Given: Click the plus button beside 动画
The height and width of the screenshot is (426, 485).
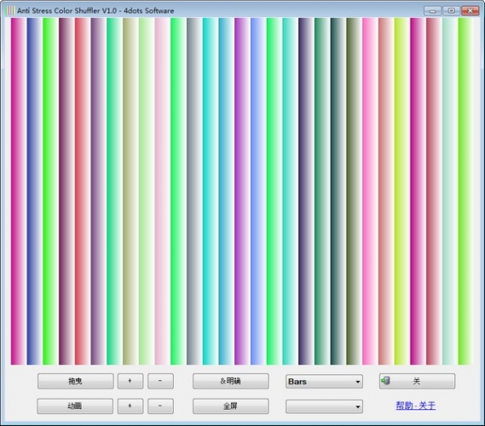Looking at the screenshot, I should click(x=130, y=406).
